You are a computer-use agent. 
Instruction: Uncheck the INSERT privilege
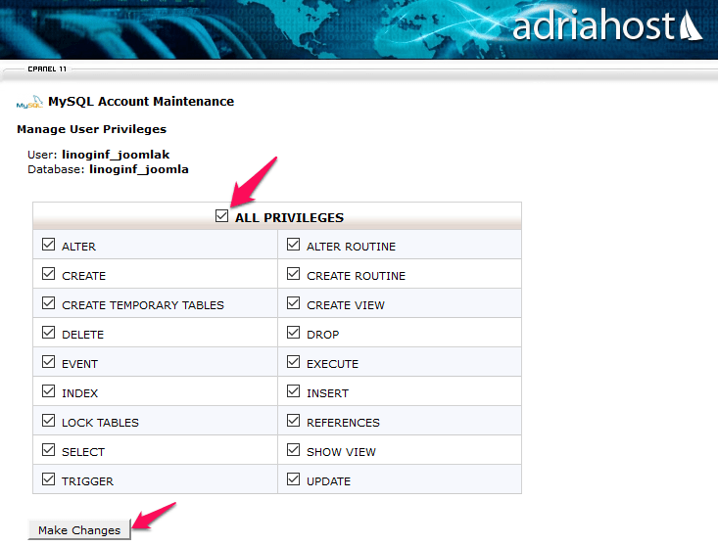[294, 391]
